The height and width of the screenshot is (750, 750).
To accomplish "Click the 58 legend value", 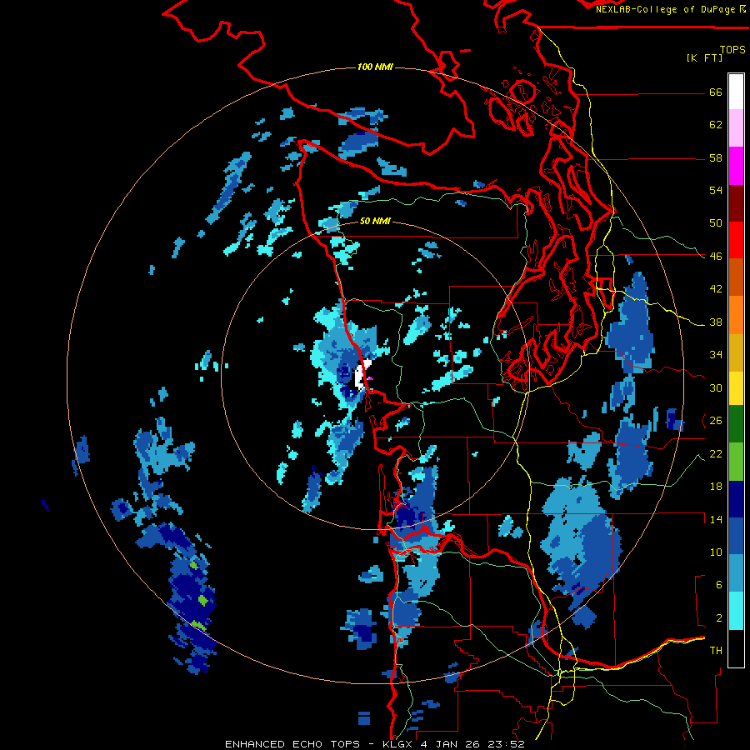I will click(x=716, y=157).
